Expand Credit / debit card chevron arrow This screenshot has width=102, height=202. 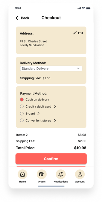(x=55, y=106)
